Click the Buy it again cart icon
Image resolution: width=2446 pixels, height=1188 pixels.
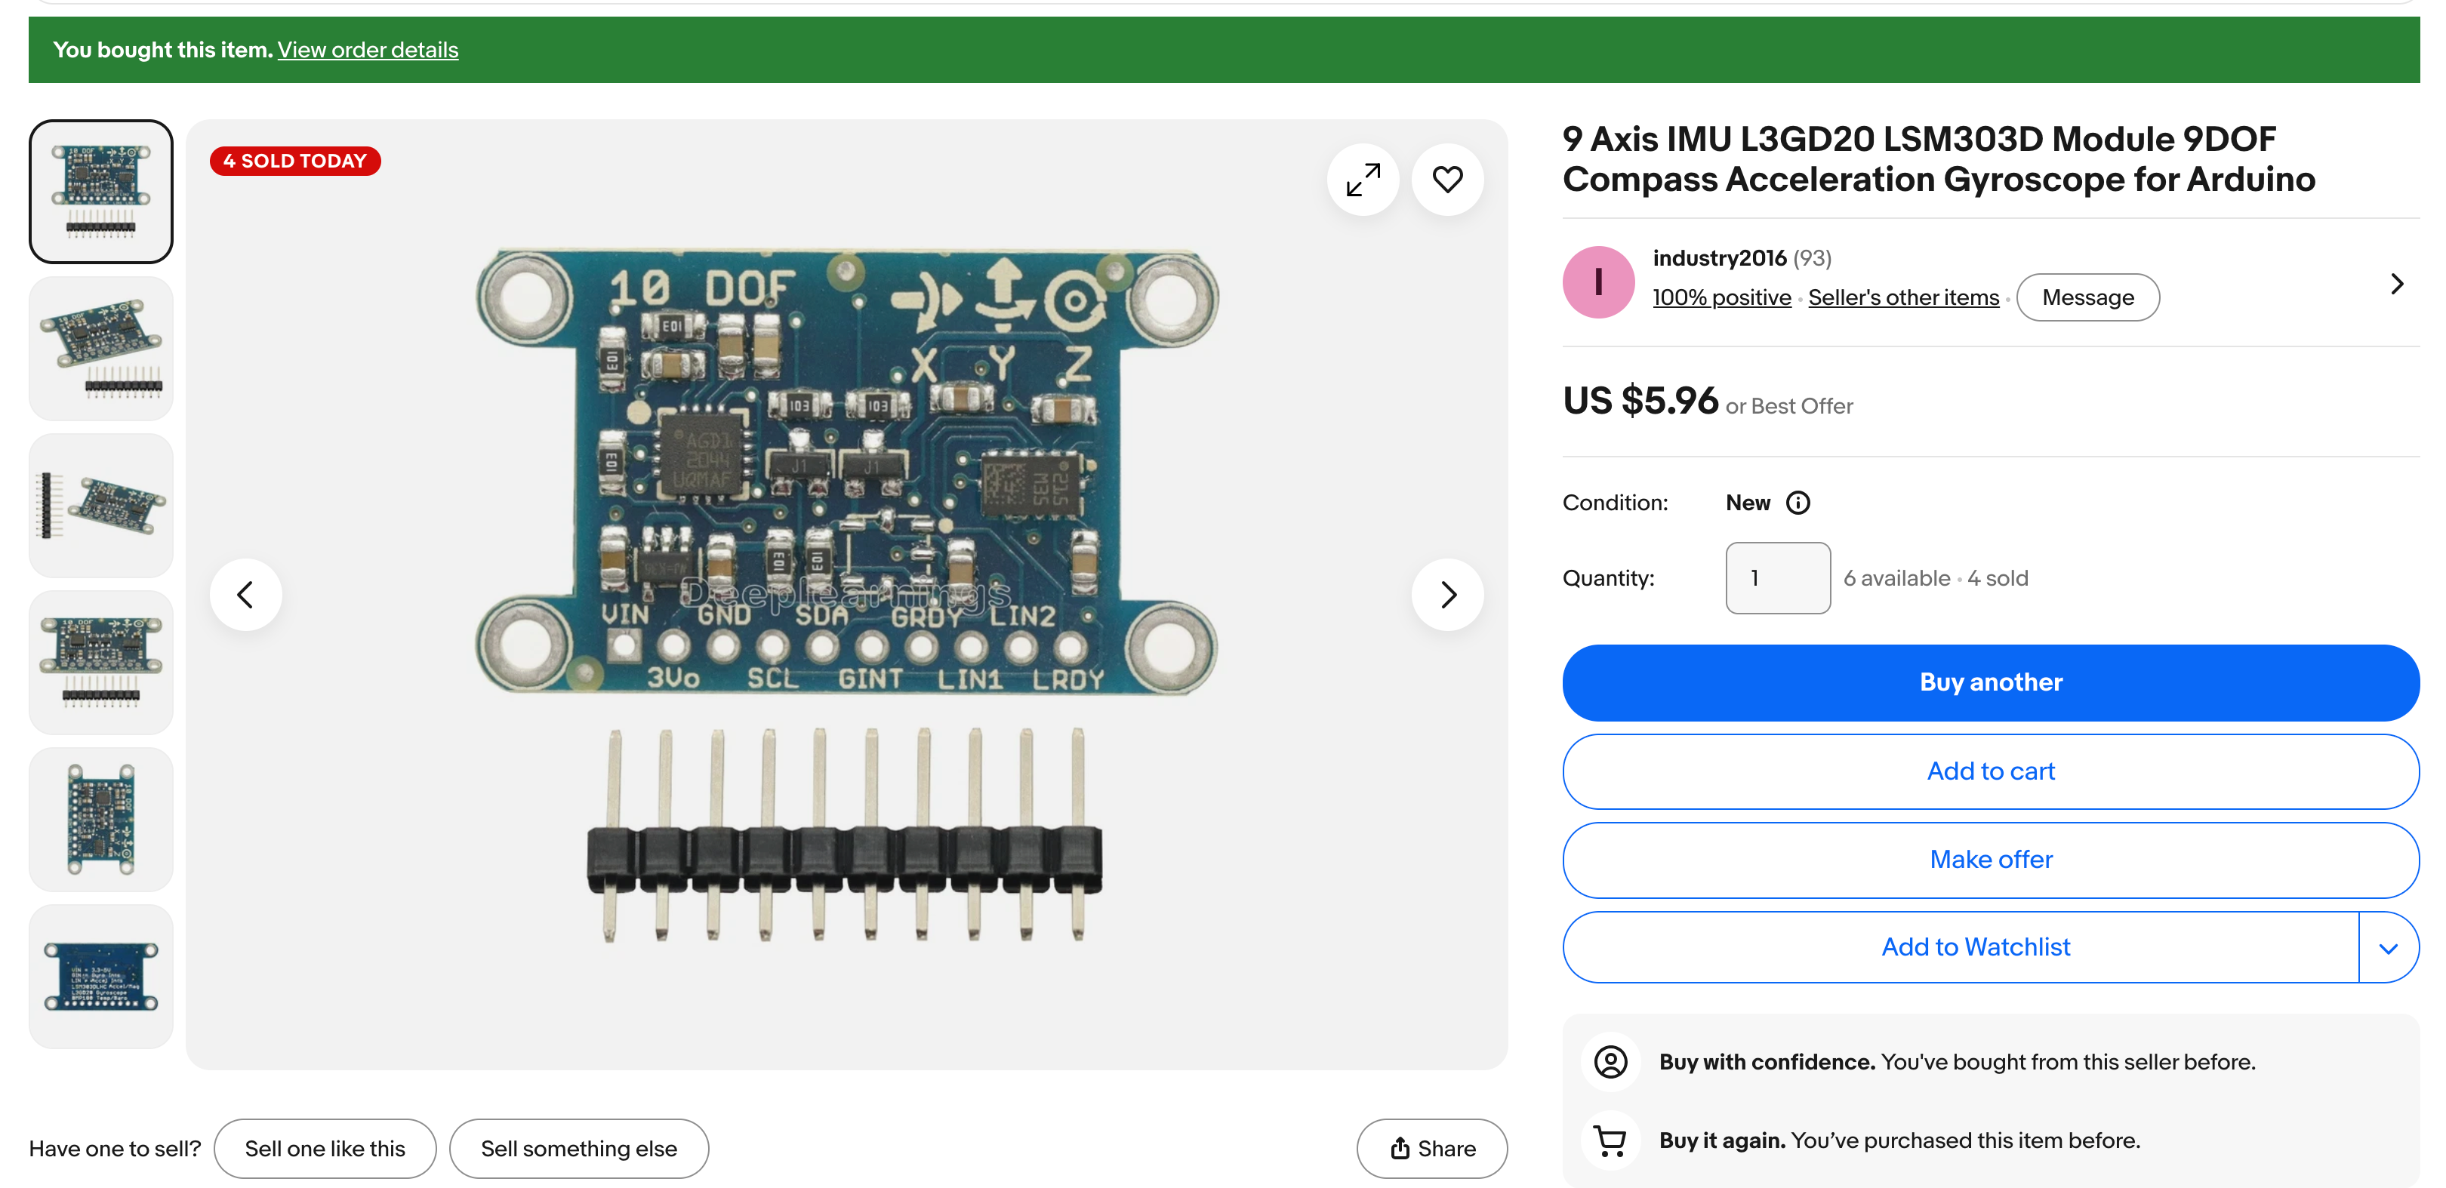[1610, 1140]
